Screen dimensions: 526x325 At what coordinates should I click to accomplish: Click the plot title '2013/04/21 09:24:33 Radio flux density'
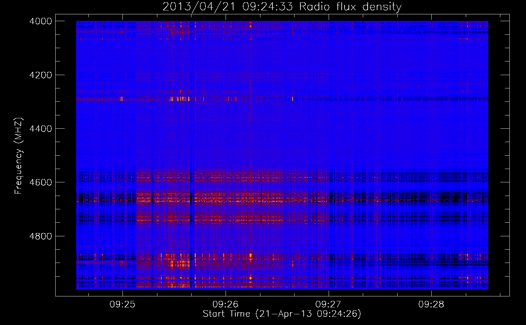tap(282, 6)
